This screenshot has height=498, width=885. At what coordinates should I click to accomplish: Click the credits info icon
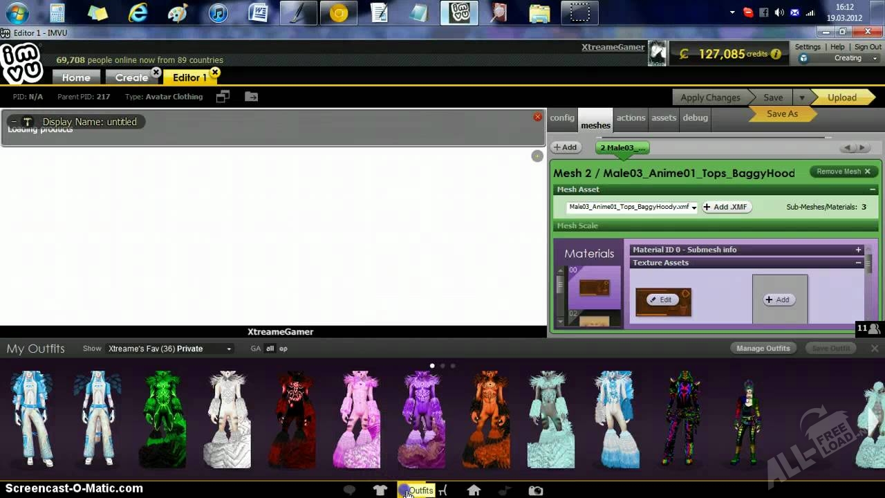pyautogui.click(x=776, y=54)
